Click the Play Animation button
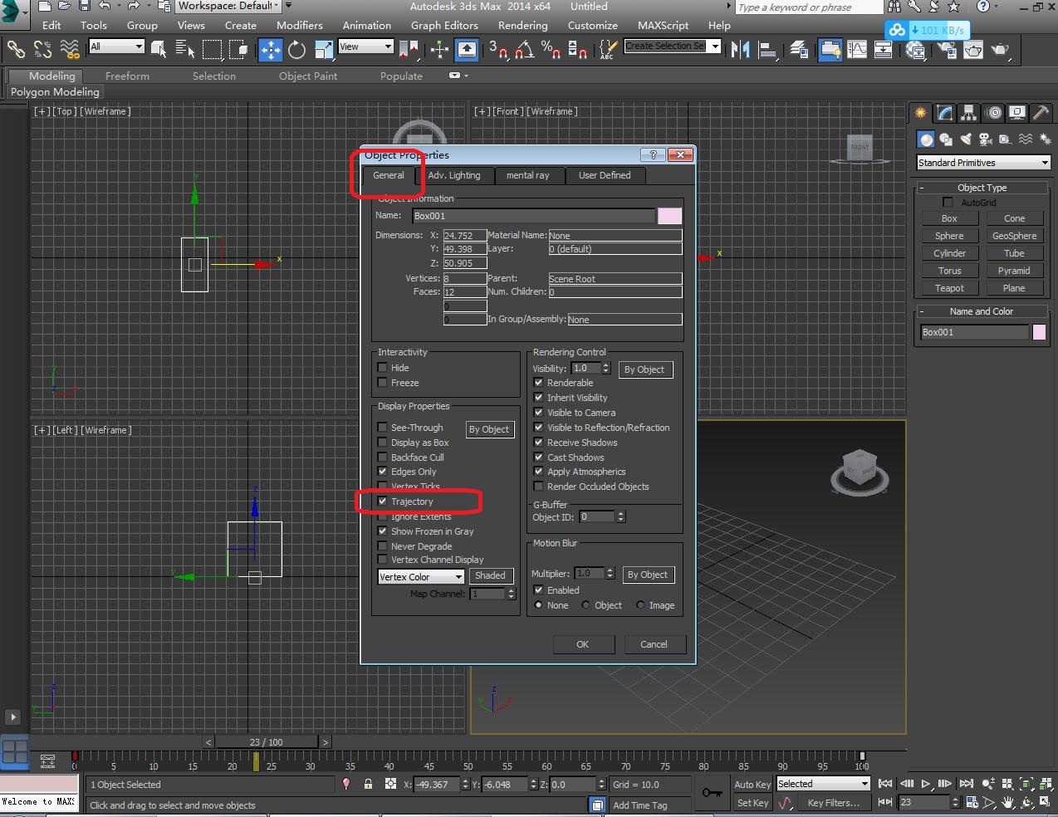The image size is (1058, 817). pyautogui.click(x=925, y=783)
